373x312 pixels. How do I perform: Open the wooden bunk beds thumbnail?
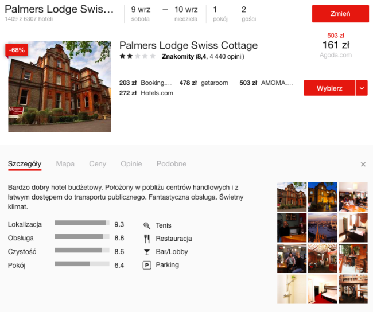tap(353, 289)
